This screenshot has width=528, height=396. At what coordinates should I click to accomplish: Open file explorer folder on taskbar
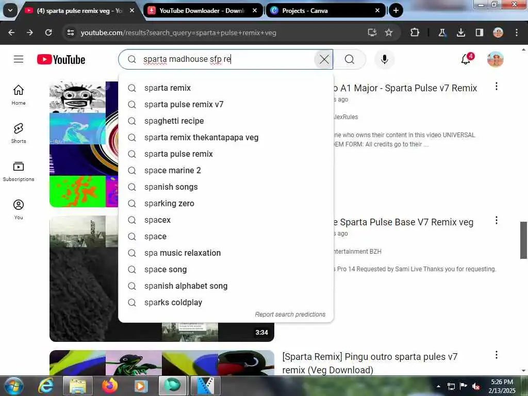coord(78,386)
